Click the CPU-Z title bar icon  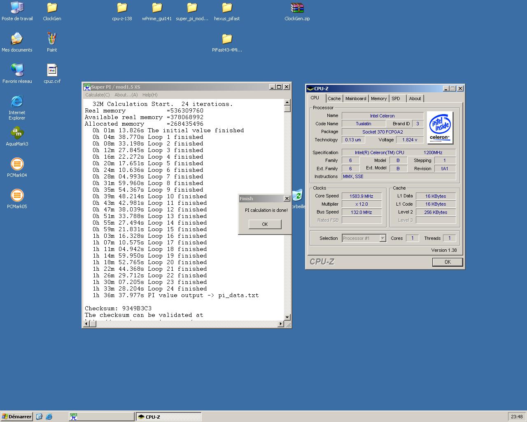[x=310, y=89]
